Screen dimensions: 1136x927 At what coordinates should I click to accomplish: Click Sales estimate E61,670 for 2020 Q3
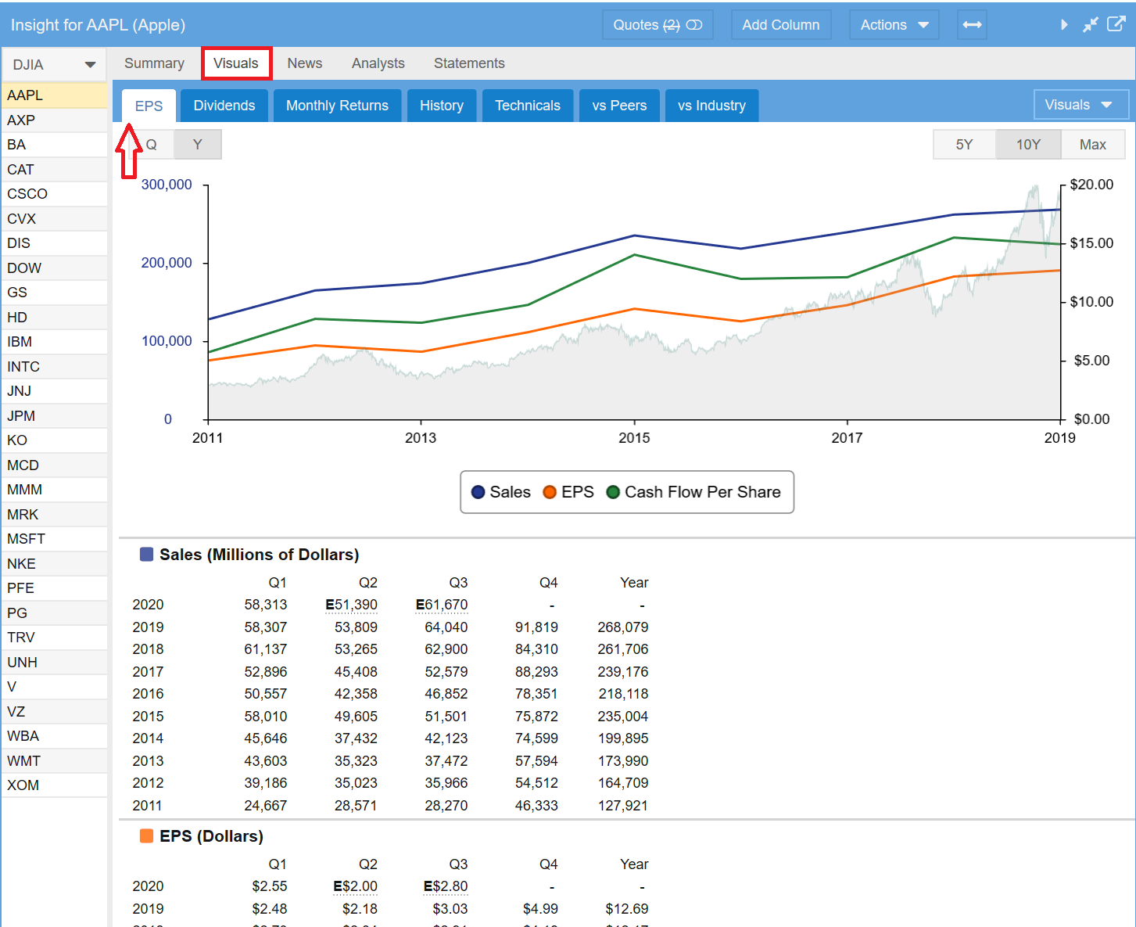pos(442,605)
